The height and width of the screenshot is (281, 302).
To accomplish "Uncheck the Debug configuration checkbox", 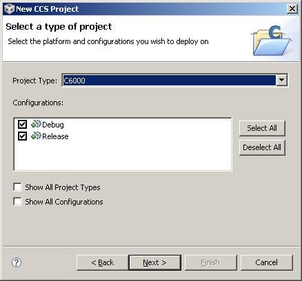I will (x=22, y=125).
